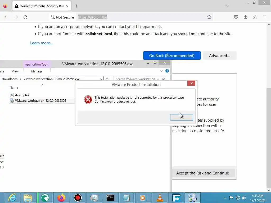Open the Pocket save icon
Screen dimensions: 271x203
(x=236, y=17)
